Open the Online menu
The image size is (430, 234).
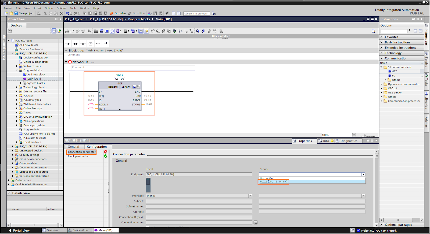[49, 8]
